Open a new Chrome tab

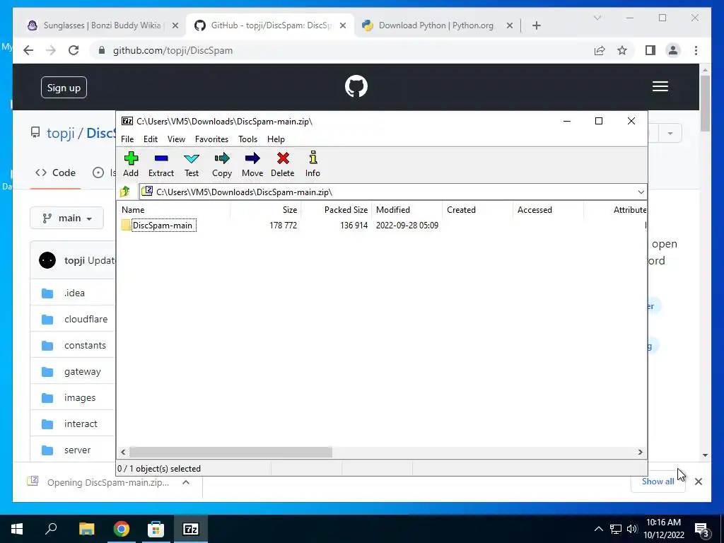tap(536, 25)
